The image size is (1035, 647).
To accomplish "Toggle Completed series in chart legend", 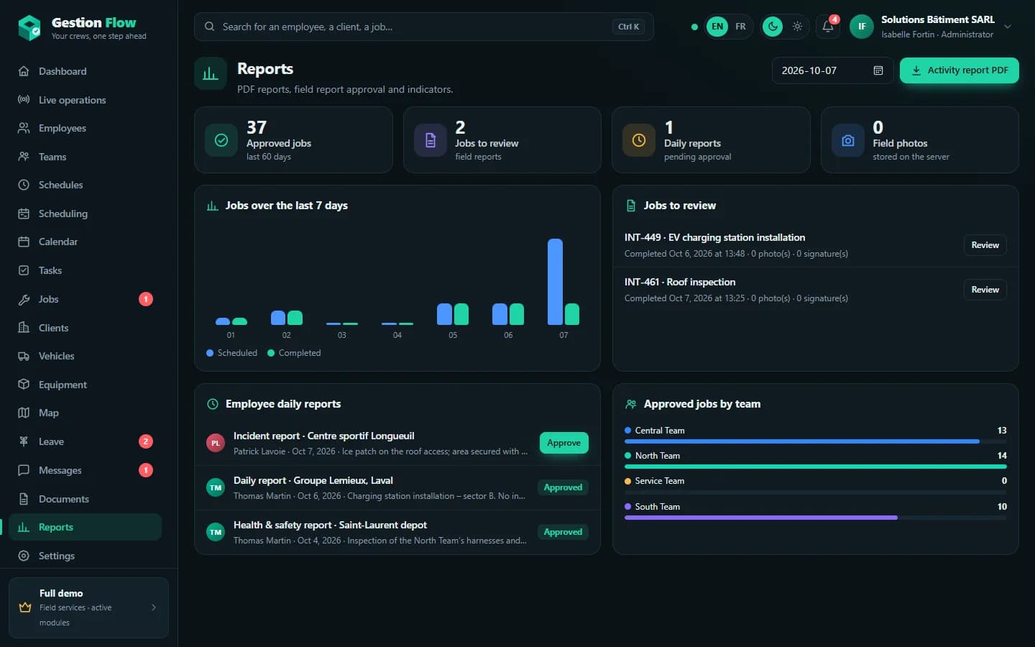I will click(x=294, y=353).
